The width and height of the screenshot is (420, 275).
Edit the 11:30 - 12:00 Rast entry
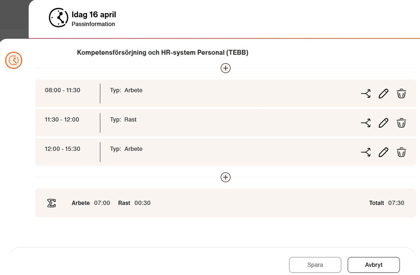point(383,123)
